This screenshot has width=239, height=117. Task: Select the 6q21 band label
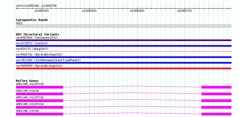tap(19, 23)
